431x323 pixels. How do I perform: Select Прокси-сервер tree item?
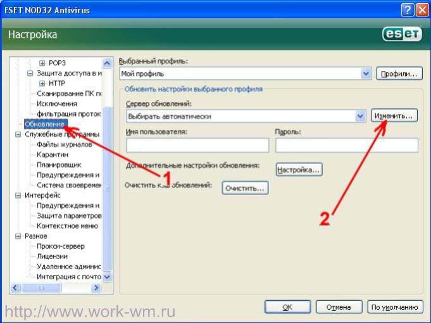coord(61,246)
